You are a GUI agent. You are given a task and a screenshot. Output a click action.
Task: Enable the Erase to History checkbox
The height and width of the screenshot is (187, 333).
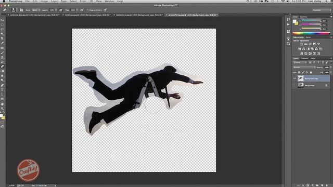click(87, 10)
